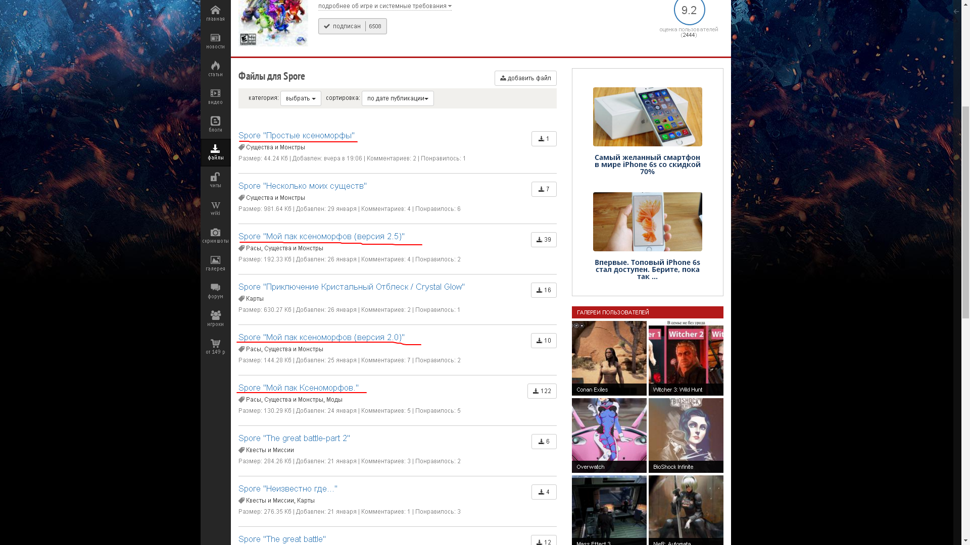Open the news (новости) sidebar icon

[215, 41]
